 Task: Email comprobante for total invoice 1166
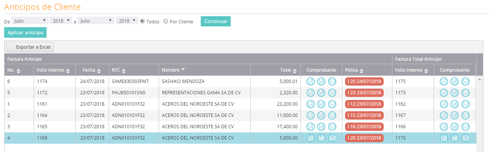tap(466, 127)
